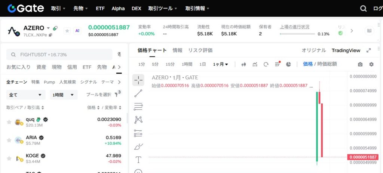Select the forecast position projection tool
This screenshot has width=383, height=173.
[138, 133]
